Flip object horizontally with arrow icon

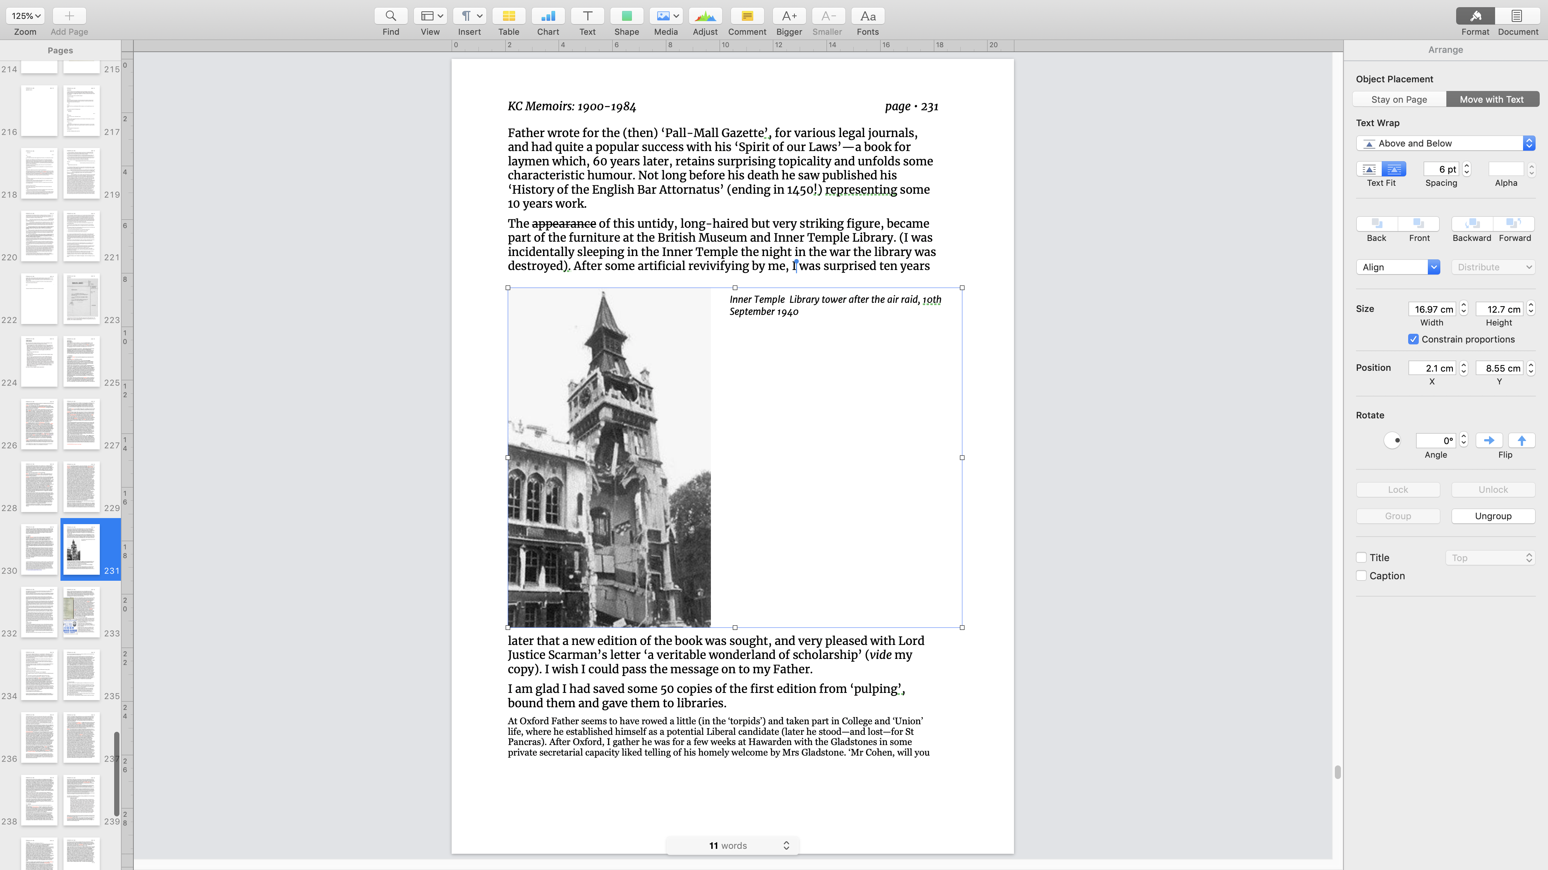pyautogui.click(x=1489, y=440)
